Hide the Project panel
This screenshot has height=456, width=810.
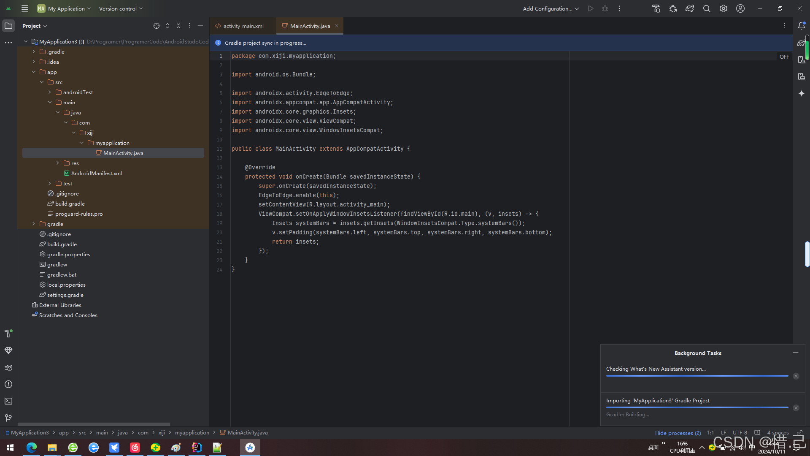[200, 26]
